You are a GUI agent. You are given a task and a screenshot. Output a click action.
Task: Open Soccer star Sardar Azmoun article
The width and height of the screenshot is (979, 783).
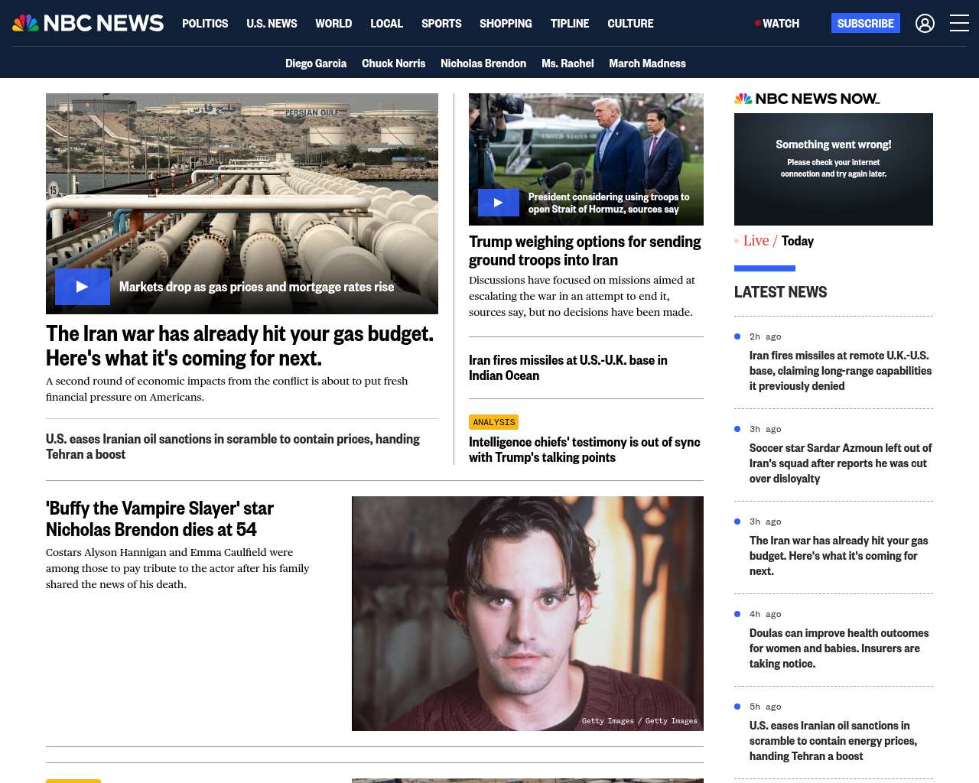point(840,463)
